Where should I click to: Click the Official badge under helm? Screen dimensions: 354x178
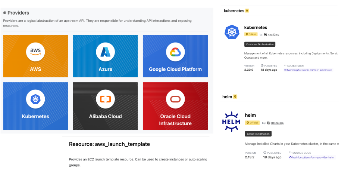252,123
